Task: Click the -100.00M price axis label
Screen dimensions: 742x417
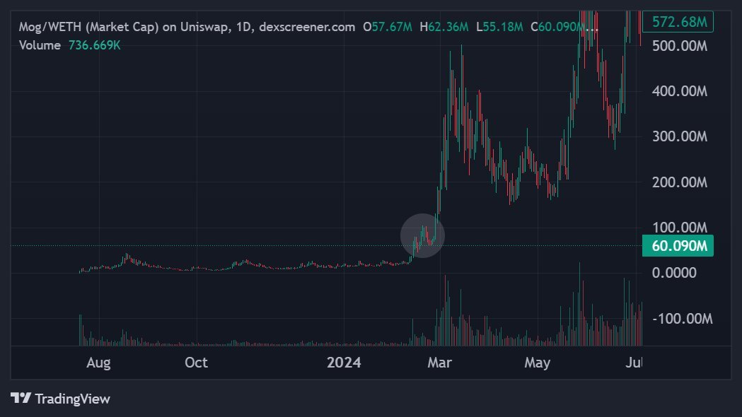Action: click(x=683, y=319)
